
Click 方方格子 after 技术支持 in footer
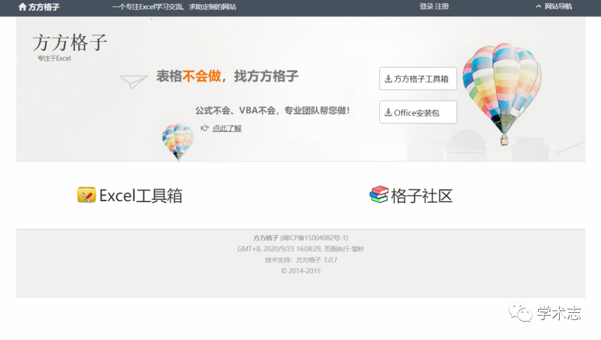(308, 260)
